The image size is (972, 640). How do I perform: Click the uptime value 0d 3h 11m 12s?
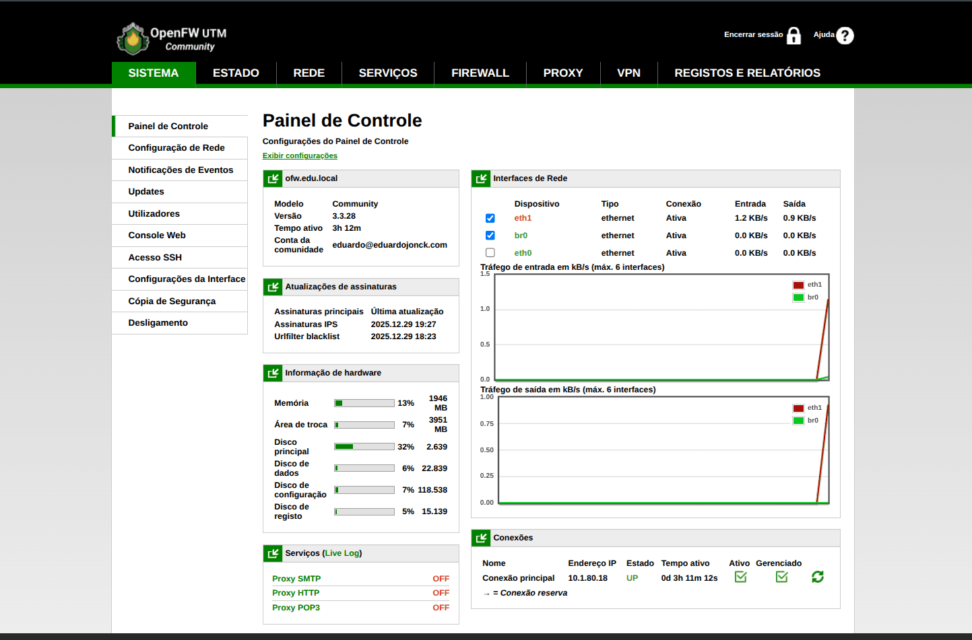pyautogui.click(x=689, y=578)
